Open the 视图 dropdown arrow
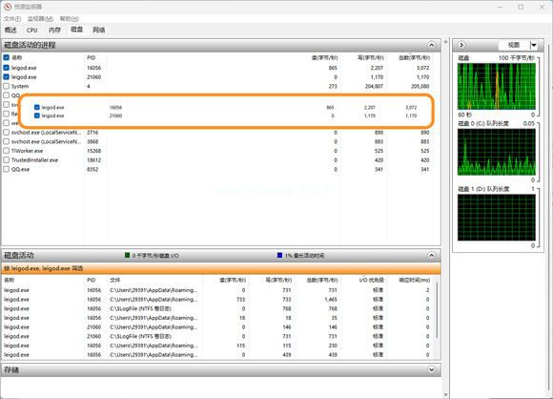This screenshot has height=399, width=553. coord(534,45)
